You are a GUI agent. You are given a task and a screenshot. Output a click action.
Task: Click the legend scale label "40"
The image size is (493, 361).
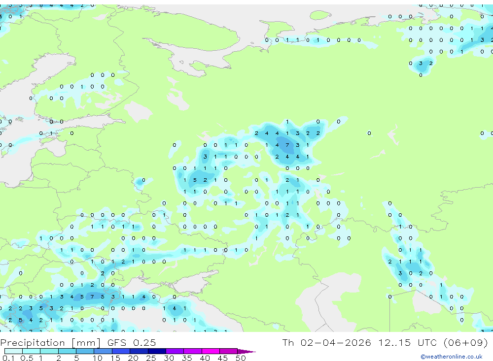pos(205,358)
